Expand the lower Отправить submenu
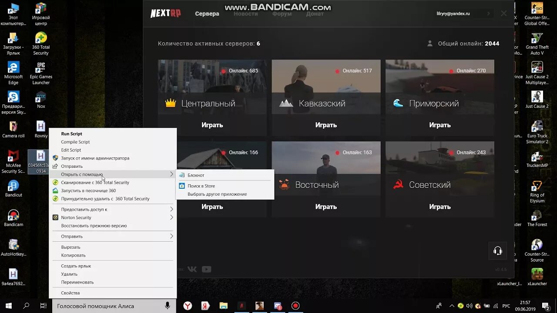The width and height of the screenshot is (557, 313). pos(113,236)
